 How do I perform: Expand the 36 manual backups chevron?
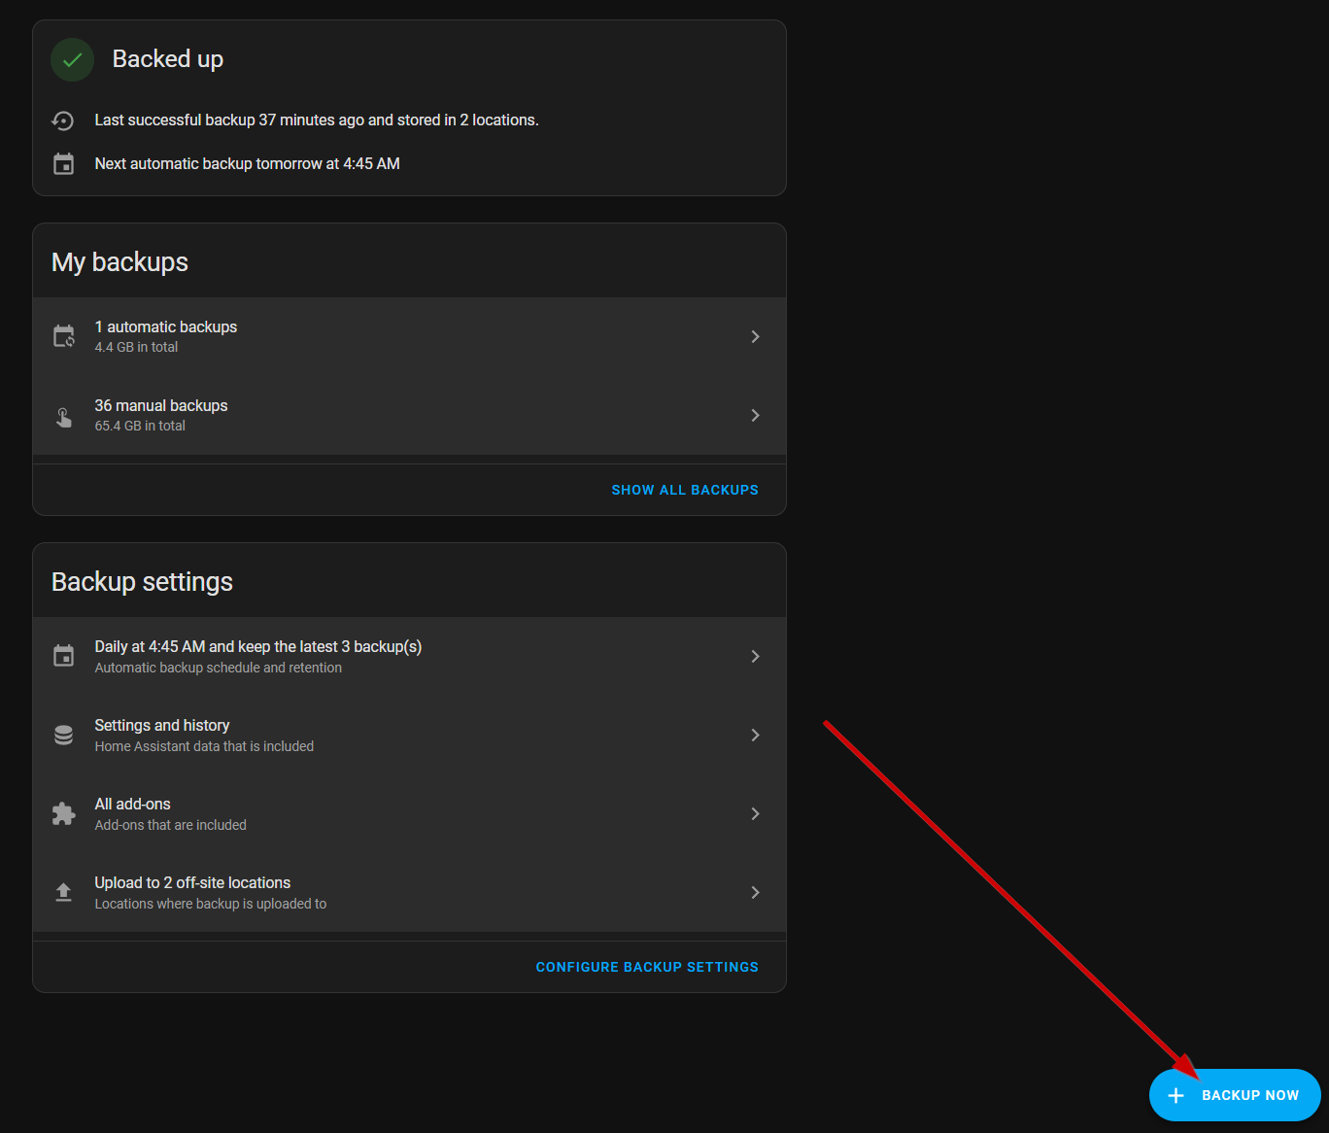pyautogui.click(x=755, y=415)
